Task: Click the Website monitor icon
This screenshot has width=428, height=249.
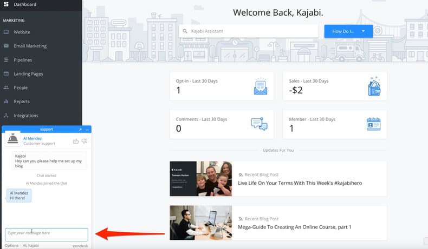Action: click(6, 32)
